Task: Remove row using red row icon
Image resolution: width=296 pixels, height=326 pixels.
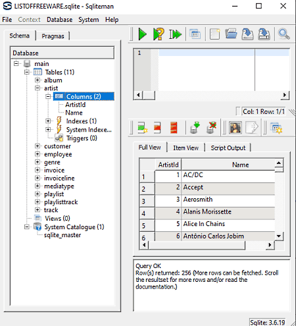Action: (157, 128)
